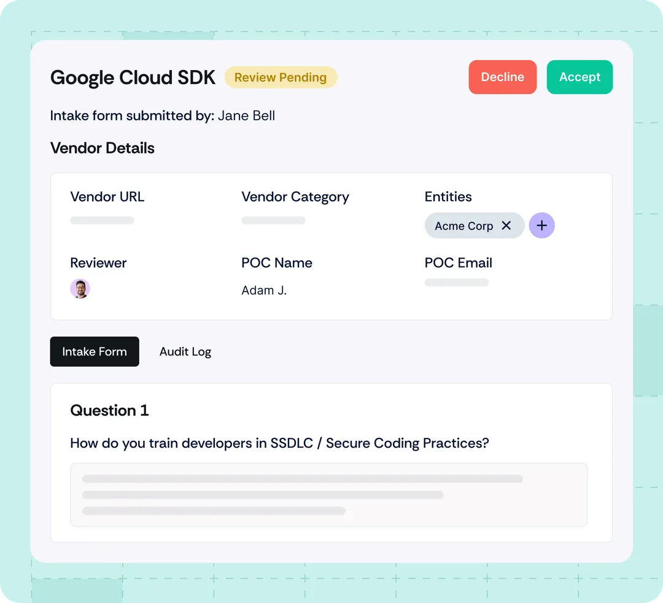Click the 'Vendor Category' field label
This screenshot has height=603, width=663.
(295, 197)
